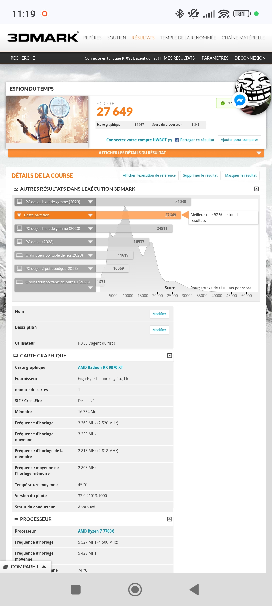Open Chaîne matérielle menu
Screen dimensions: 272x606
tap(243, 38)
